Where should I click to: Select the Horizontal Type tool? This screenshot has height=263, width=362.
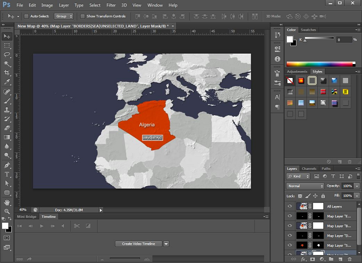[x=7, y=174]
